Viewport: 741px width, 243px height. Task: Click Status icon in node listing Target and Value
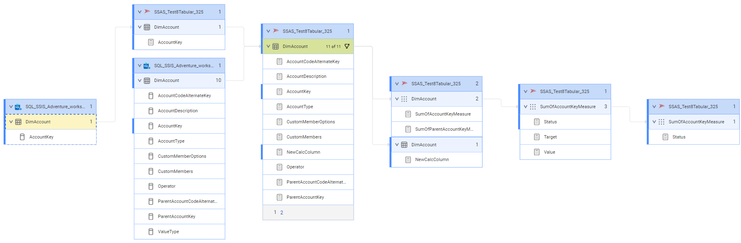(537, 122)
